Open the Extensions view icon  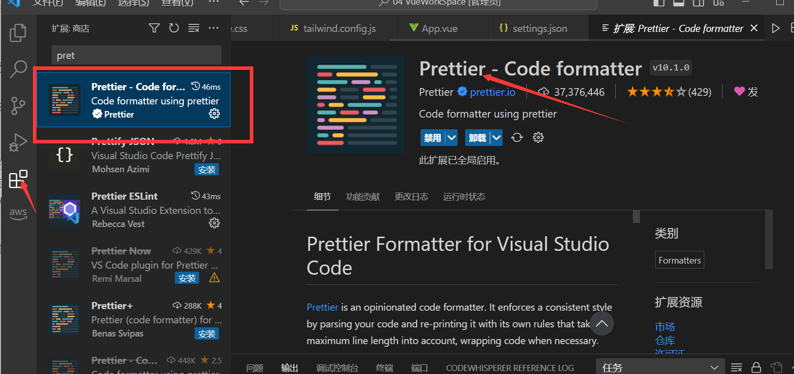(18, 179)
